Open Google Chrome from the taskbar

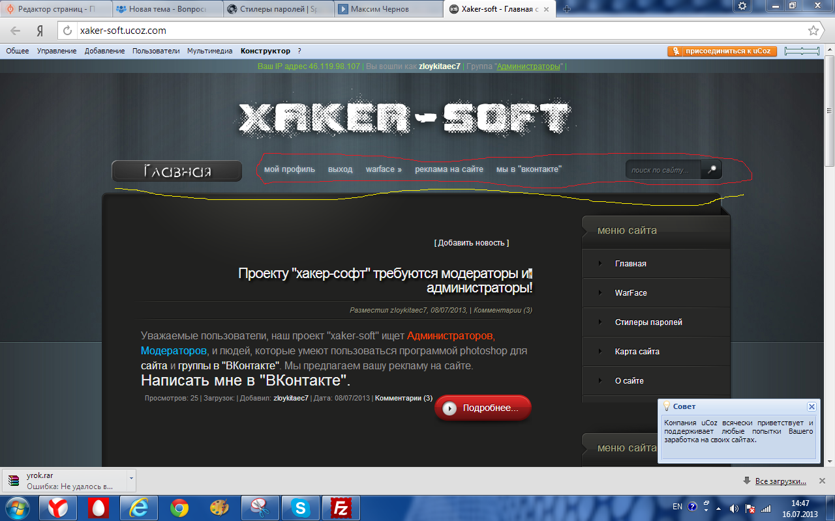[x=179, y=507]
